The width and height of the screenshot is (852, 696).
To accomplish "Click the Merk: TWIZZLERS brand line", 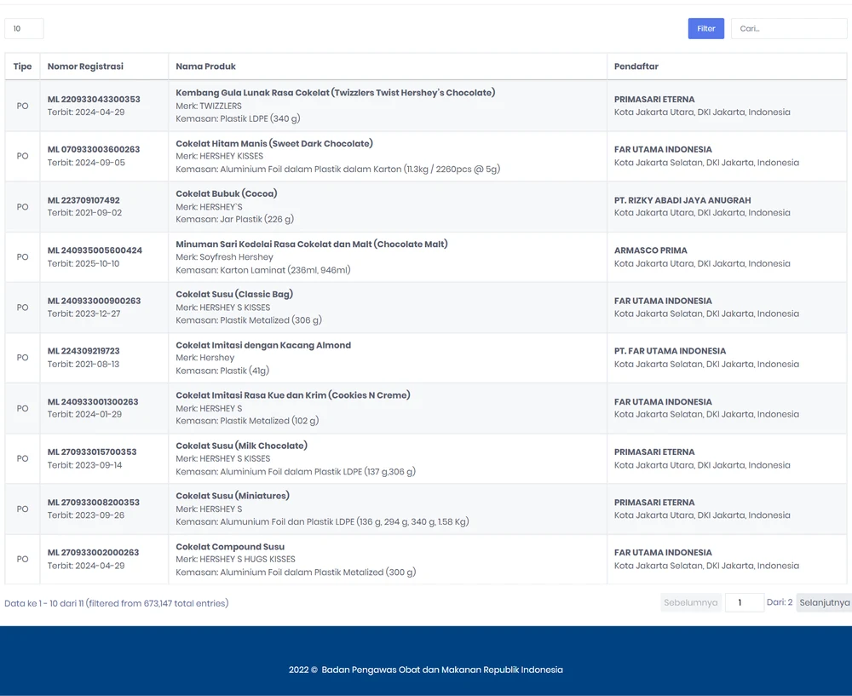I will point(209,106).
